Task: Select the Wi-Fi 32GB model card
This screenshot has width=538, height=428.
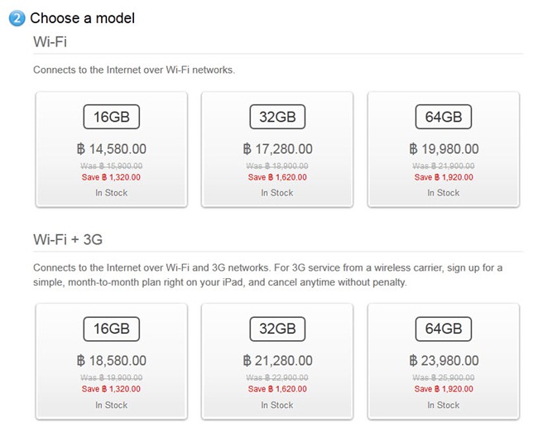Action: point(277,149)
